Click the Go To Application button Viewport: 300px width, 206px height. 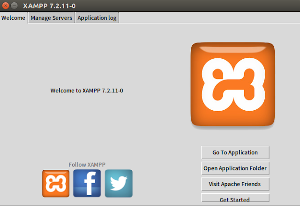click(235, 153)
